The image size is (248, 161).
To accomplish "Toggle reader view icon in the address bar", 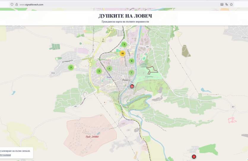I will 222,4.
